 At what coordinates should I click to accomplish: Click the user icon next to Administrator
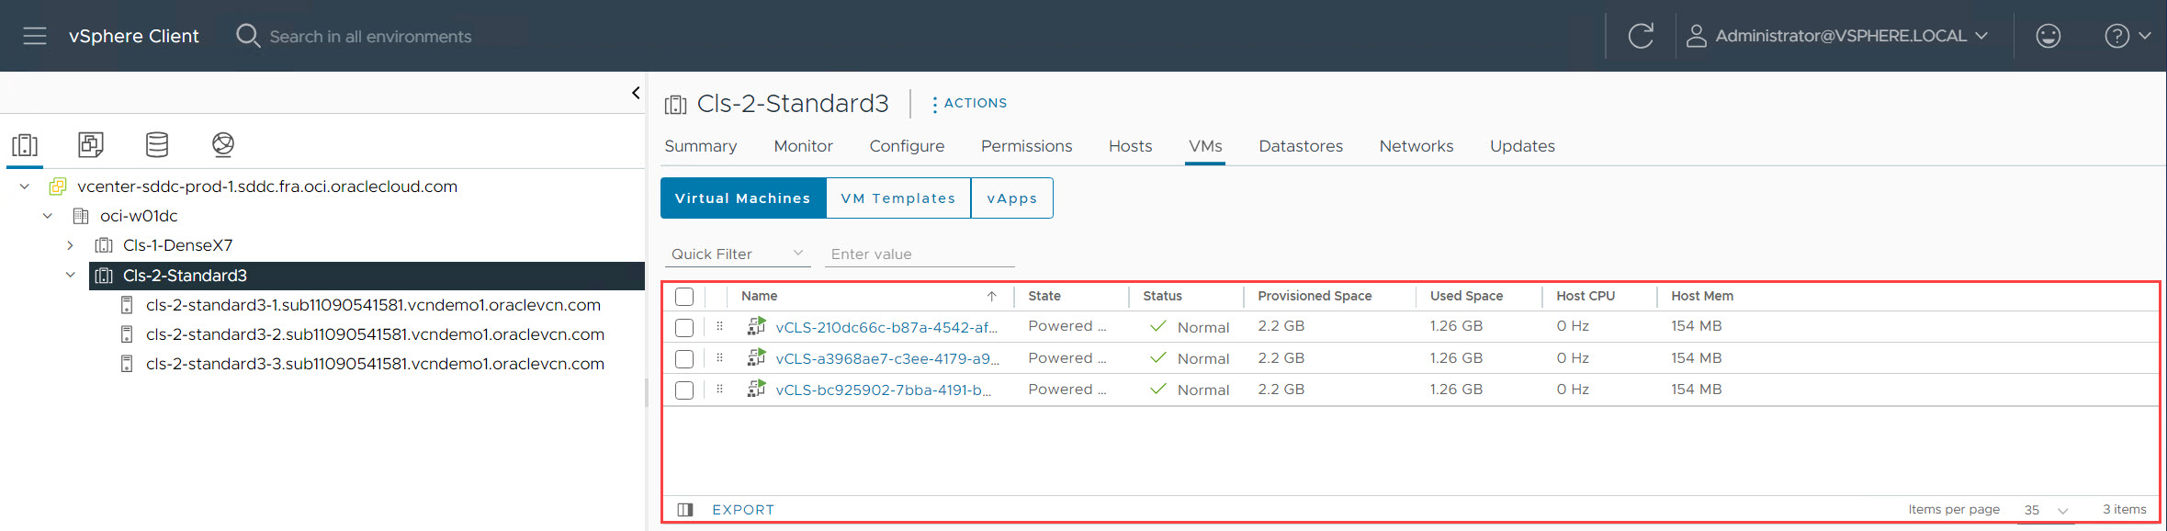[x=1697, y=36]
